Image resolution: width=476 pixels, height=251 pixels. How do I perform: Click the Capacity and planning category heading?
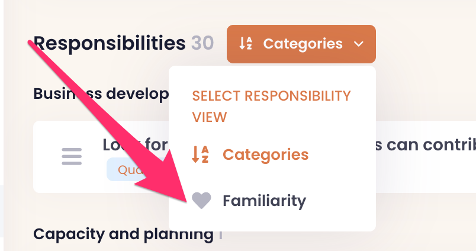pyautogui.click(x=123, y=234)
